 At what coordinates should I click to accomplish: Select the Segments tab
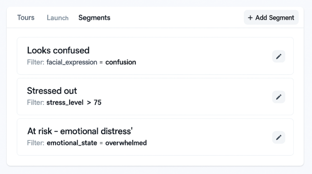94,18
